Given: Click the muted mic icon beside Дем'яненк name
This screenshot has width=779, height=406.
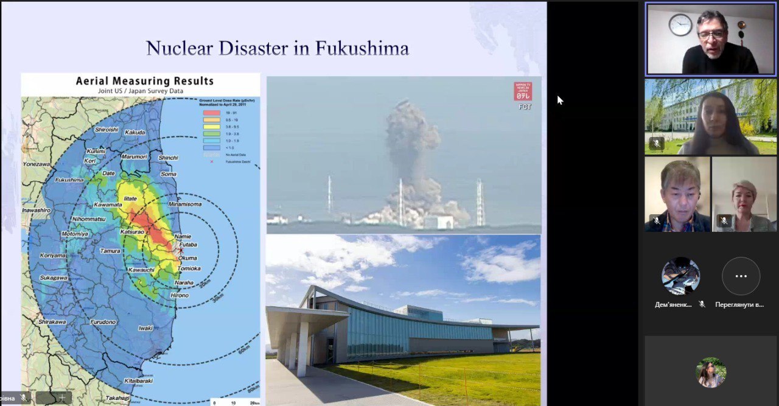Looking at the screenshot, I should coord(702,304).
